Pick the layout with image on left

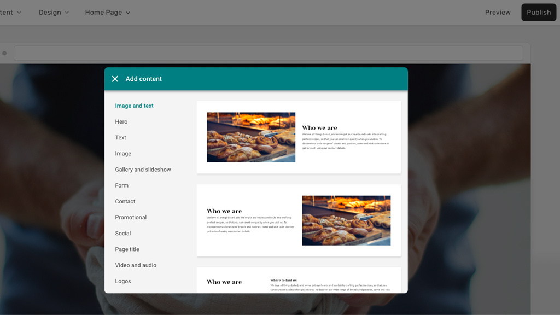[299, 137]
